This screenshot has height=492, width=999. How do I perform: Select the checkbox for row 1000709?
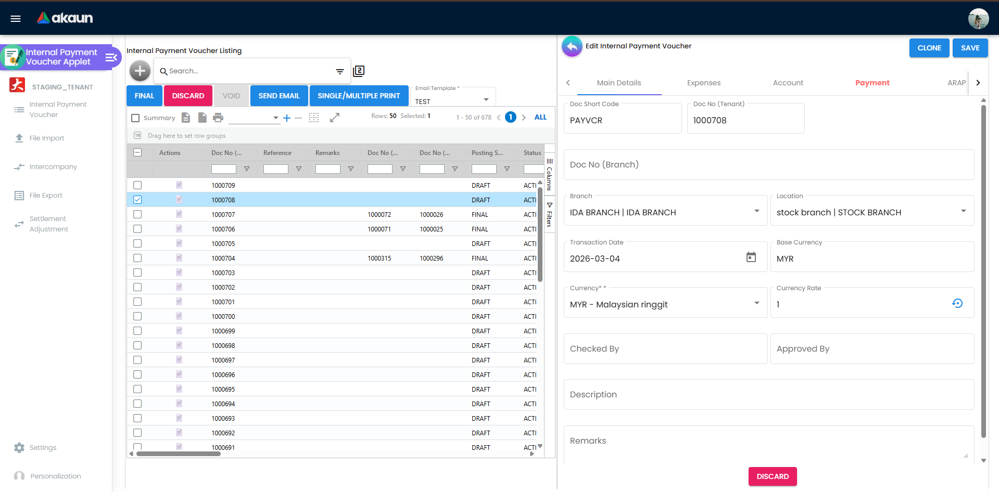(x=137, y=185)
